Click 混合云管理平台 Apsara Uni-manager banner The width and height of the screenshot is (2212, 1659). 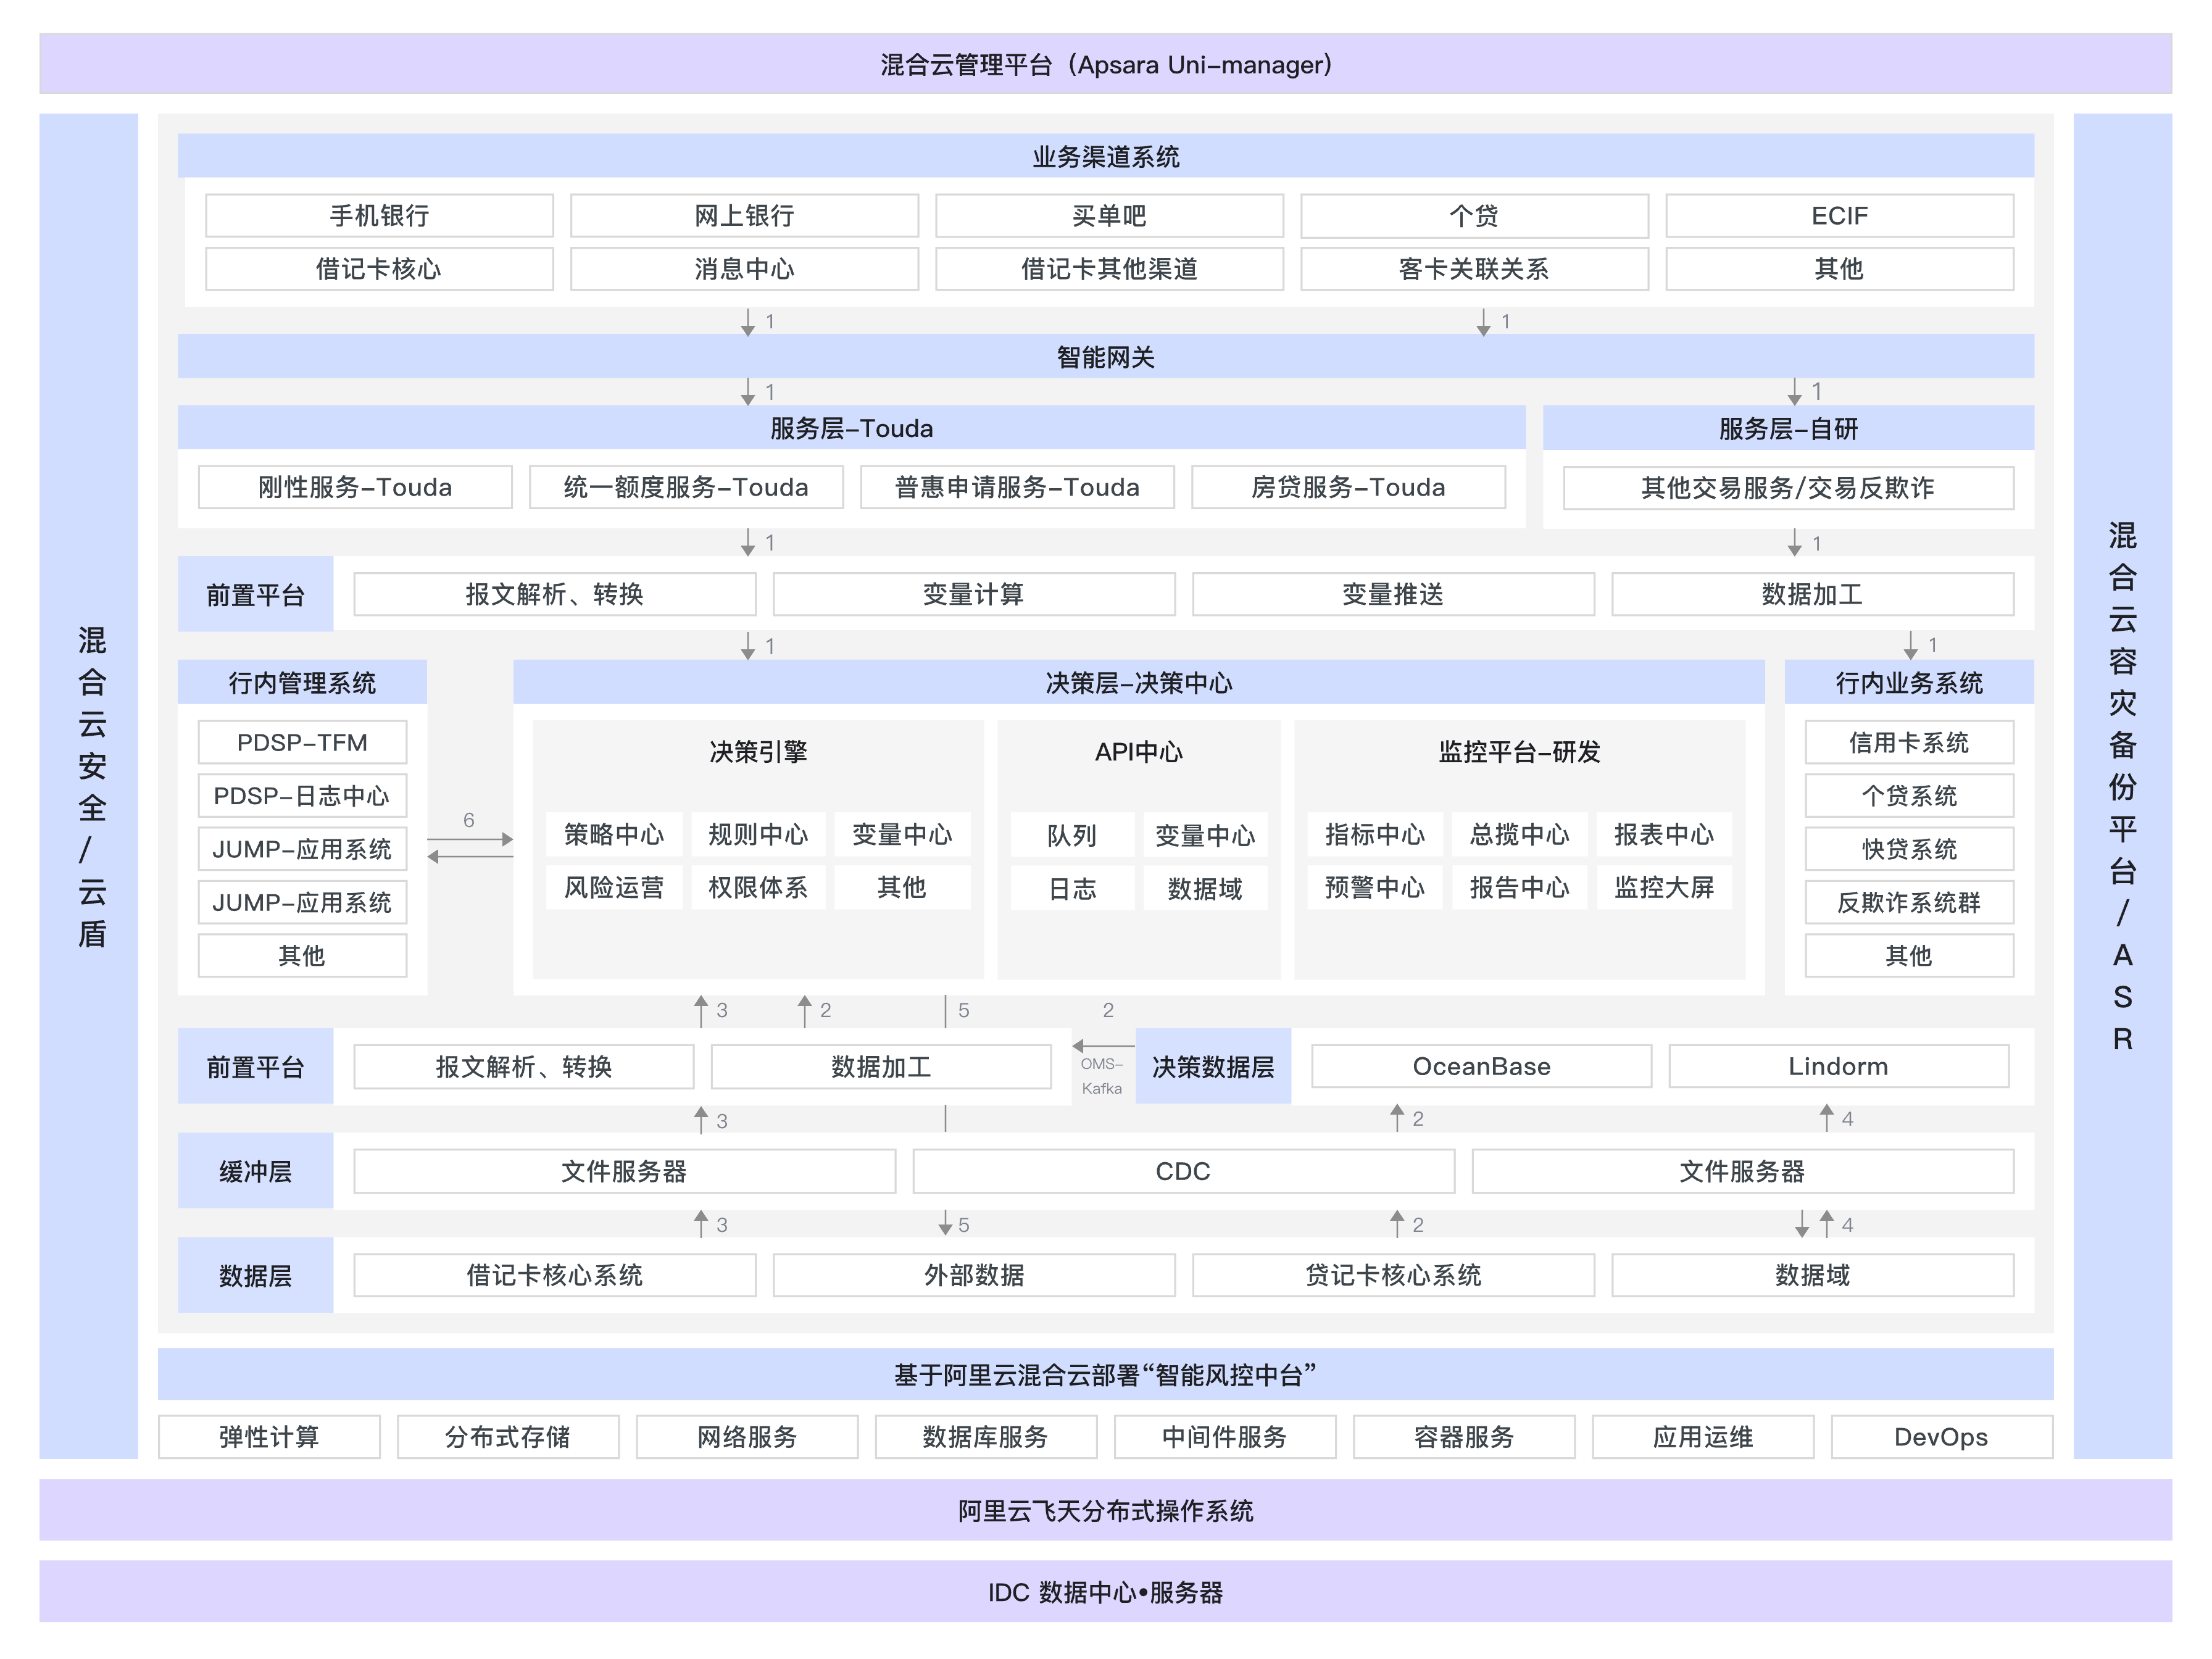[1105, 65]
